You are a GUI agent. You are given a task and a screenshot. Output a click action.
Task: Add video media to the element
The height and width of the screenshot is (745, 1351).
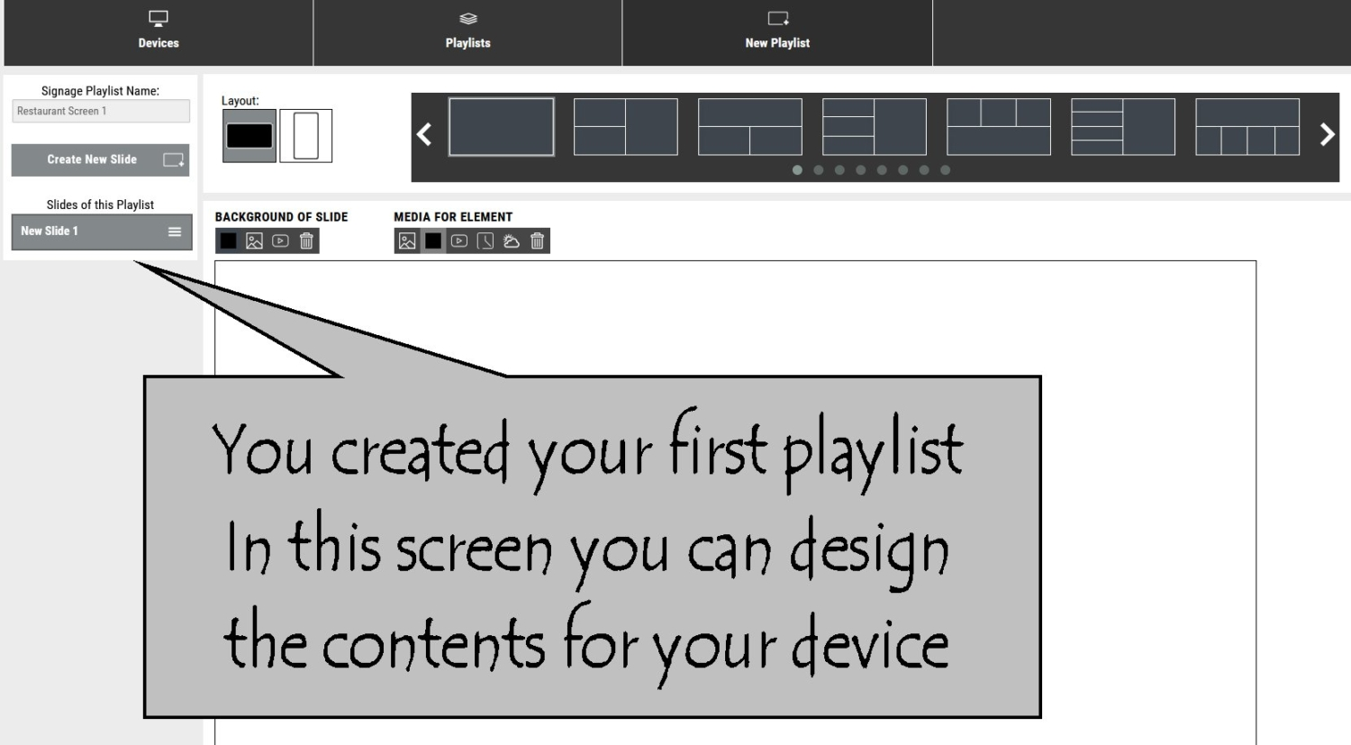459,241
